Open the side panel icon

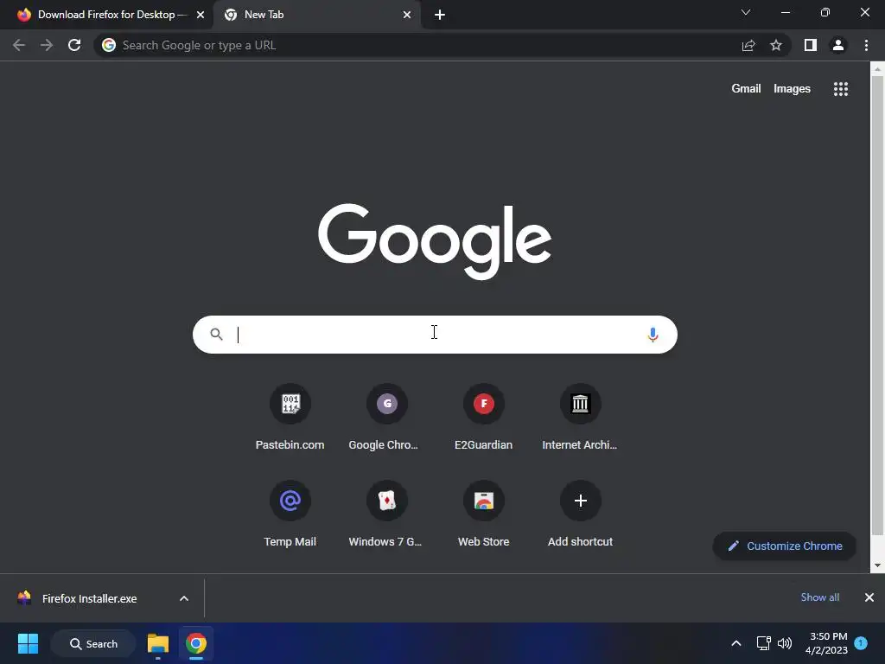point(811,45)
